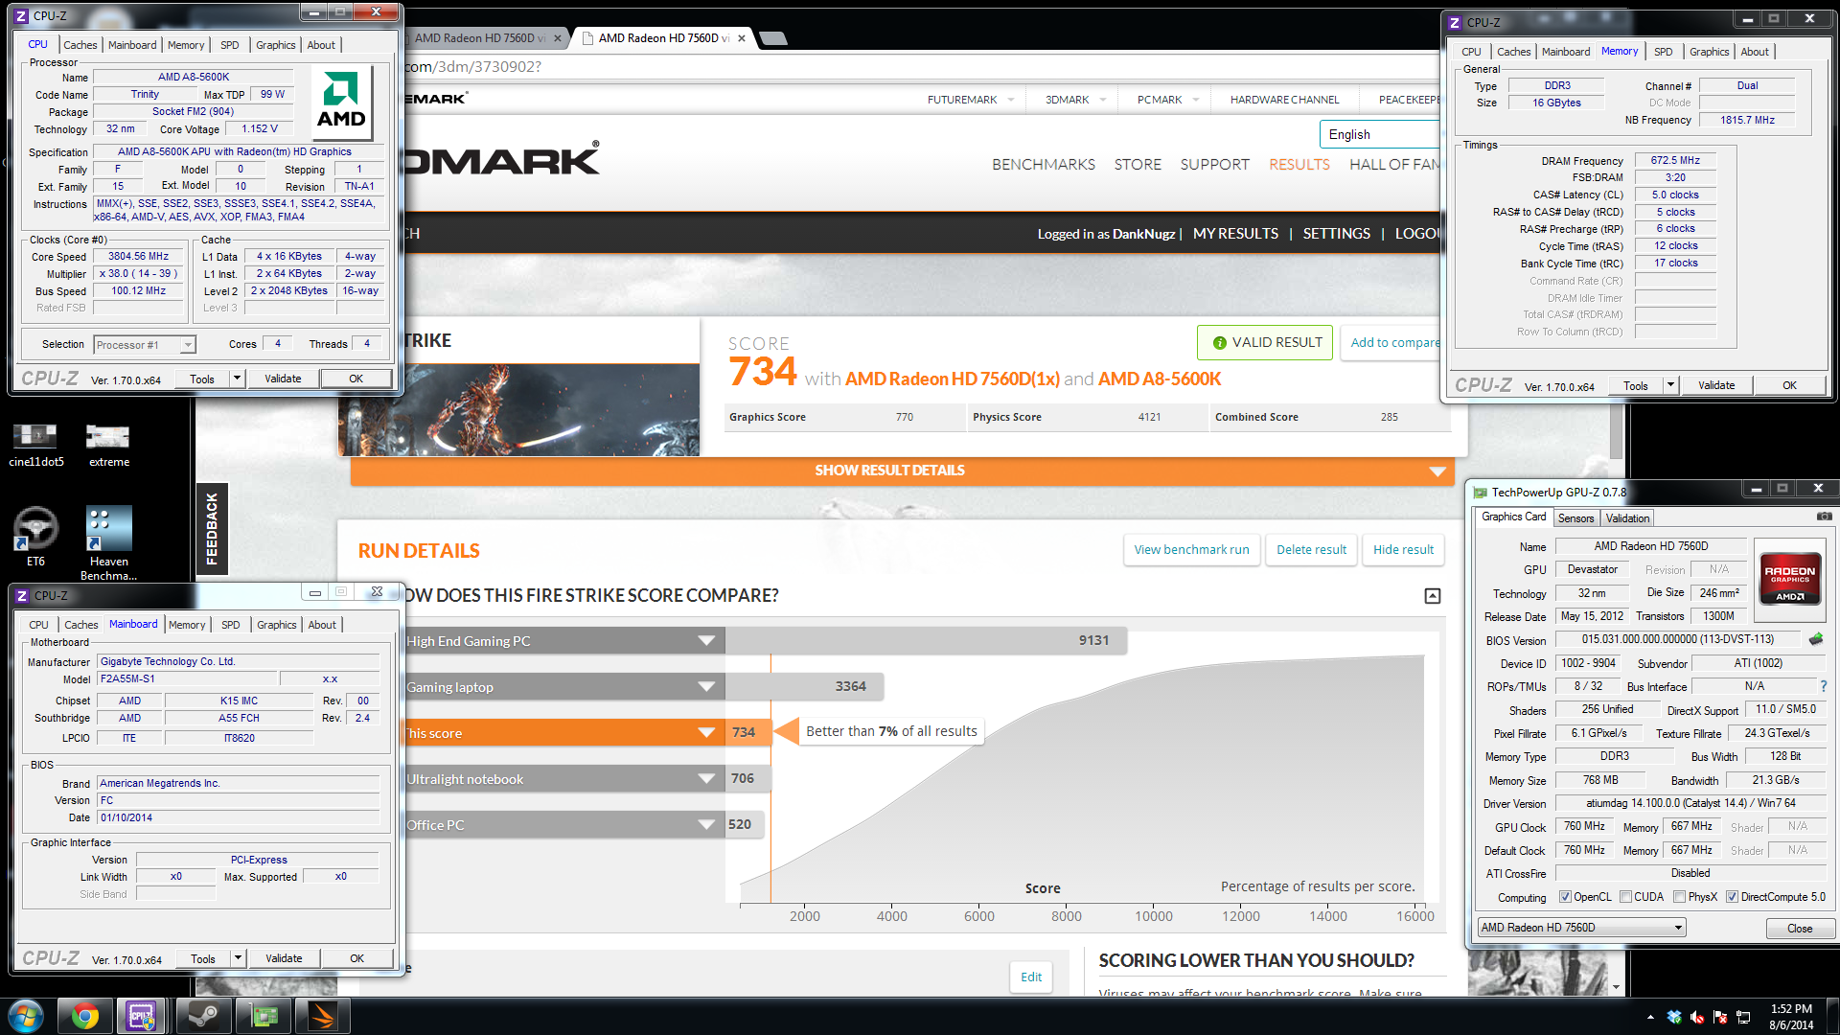Open a new browser tab
Screen dimensions: 1840x1035
(x=773, y=38)
